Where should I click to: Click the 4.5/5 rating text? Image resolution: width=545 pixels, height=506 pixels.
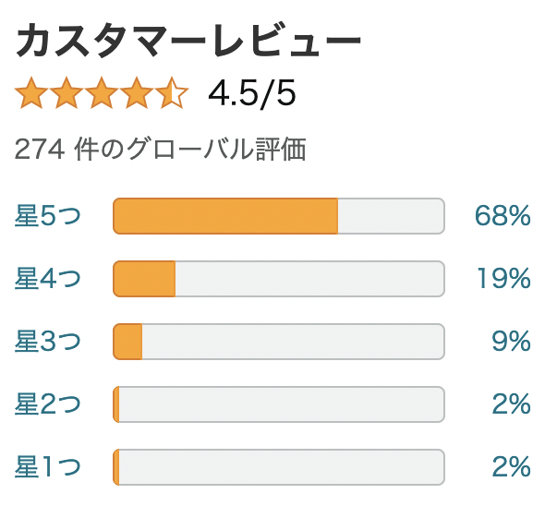(x=252, y=93)
